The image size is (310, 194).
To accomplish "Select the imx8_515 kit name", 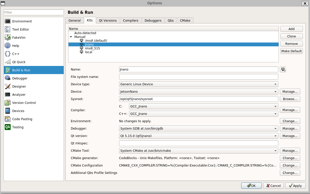I will (x=93, y=48).
